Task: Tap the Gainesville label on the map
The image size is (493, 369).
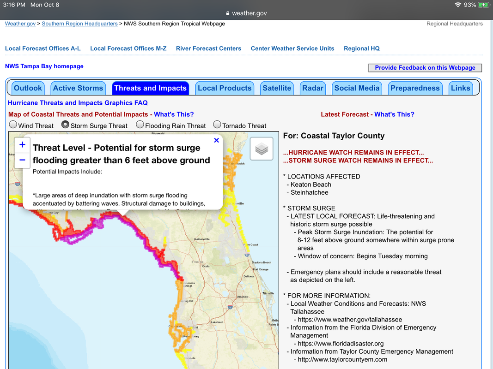Action: point(202,239)
